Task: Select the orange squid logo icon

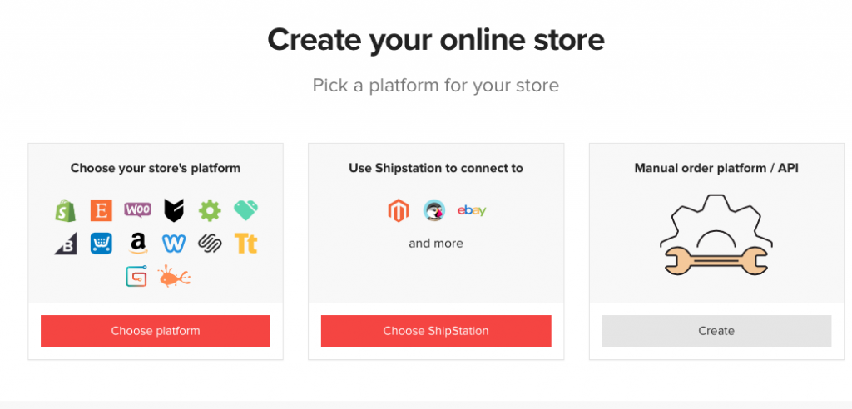Action: 174,276
